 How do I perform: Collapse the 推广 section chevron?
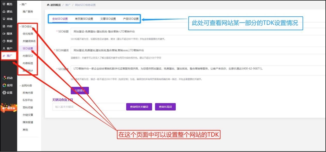tap(21, 5)
